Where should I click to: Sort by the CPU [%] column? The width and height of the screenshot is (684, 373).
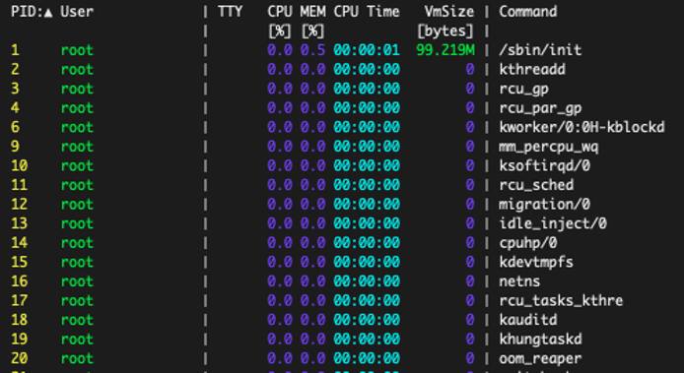tap(280, 21)
